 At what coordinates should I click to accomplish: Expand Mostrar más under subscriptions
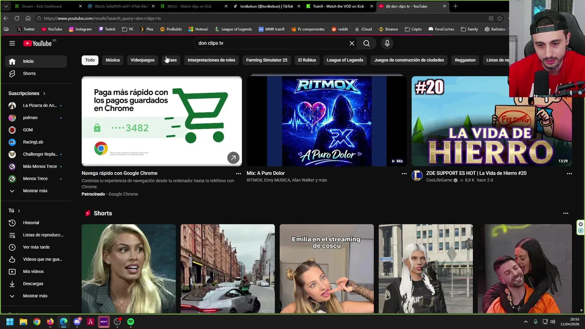[36, 191]
